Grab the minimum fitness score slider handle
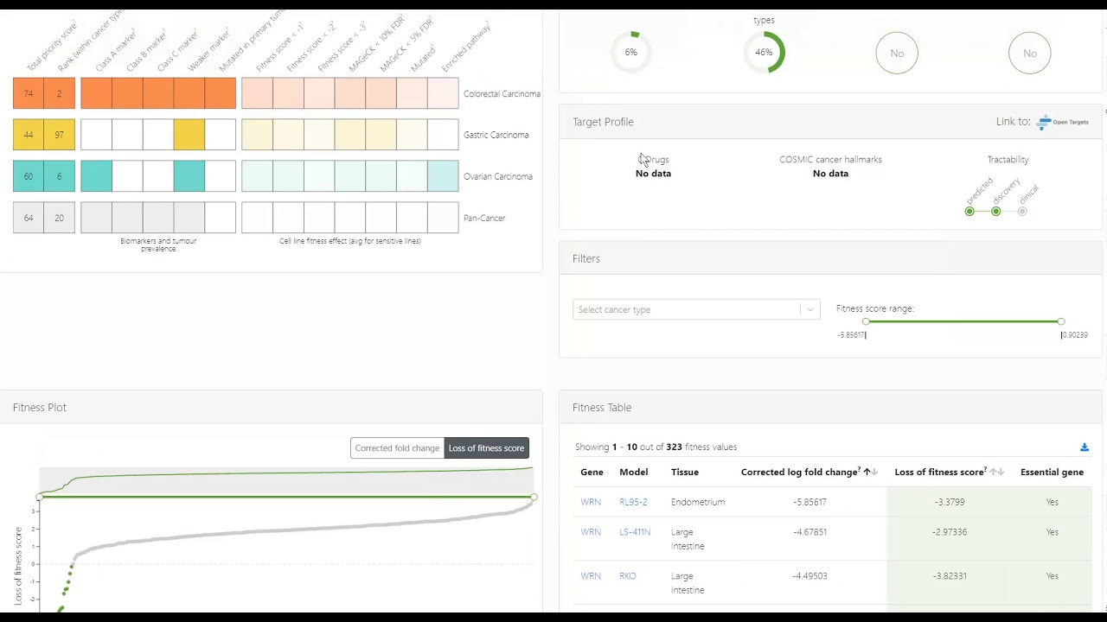The height and width of the screenshot is (622, 1107). coord(866,321)
